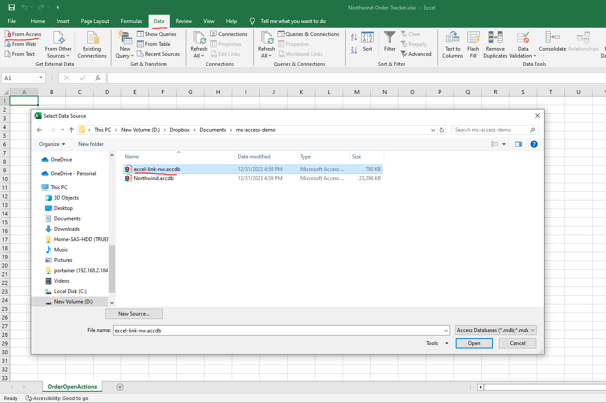
Task: Click From Table command
Action: click(154, 44)
